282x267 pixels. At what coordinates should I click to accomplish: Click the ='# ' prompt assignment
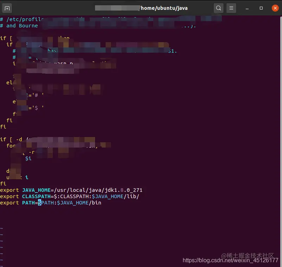pyautogui.click(x=36, y=95)
